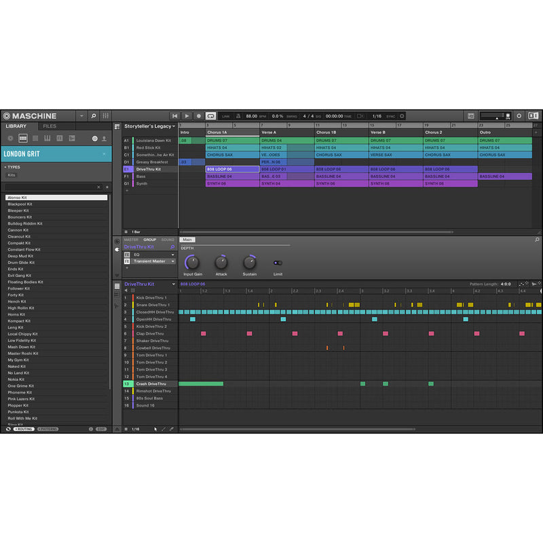
Task: Select the Instruments keyboard icon in the Library
Action: [47, 138]
